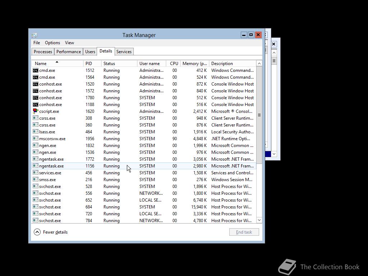Click the ngentask.exe icon for PID 1772
This screenshot has height=276, width=368.
pyautogui.click(x=36, y=159)
